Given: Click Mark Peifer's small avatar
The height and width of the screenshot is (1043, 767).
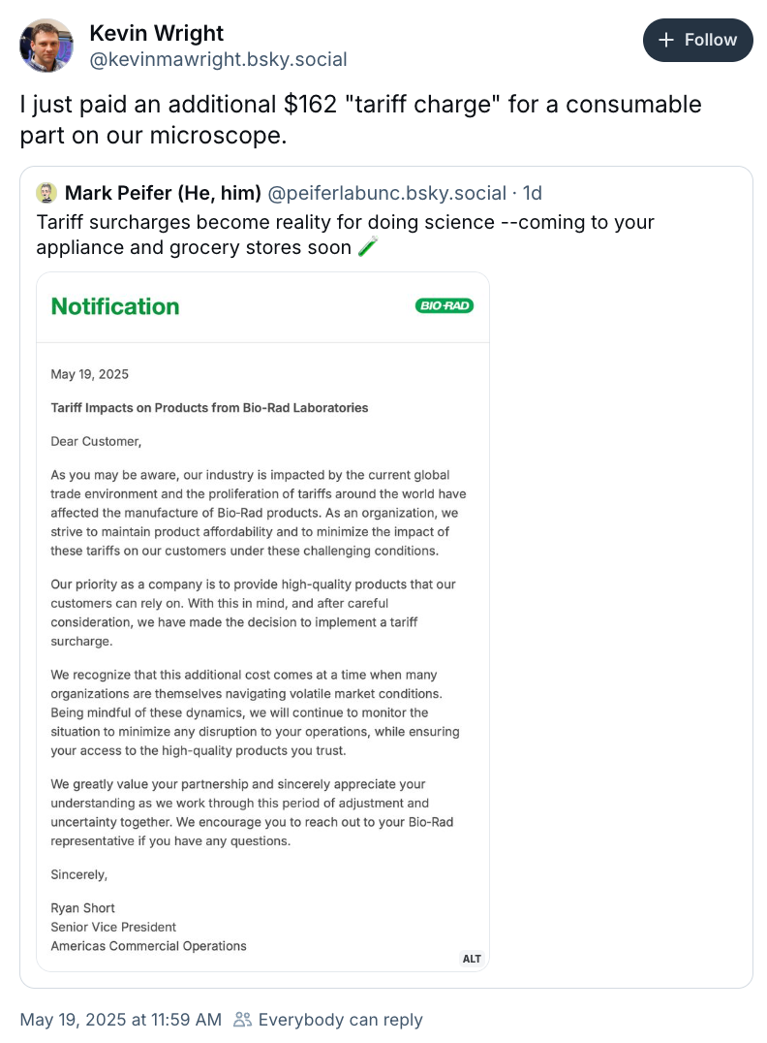Looking at the screenshot, I should click(x=46, y=192).
